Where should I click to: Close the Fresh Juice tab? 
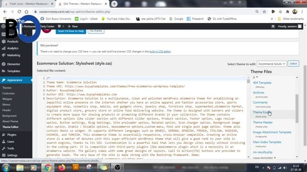click(x=52, y=4)
